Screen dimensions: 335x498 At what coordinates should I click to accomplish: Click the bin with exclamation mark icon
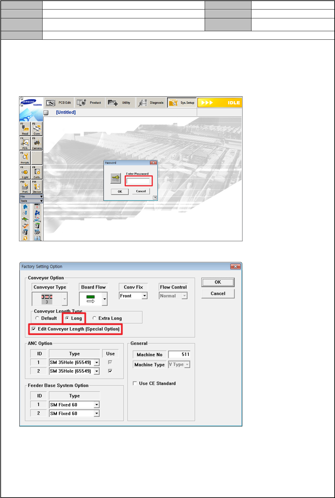[37, 226]
